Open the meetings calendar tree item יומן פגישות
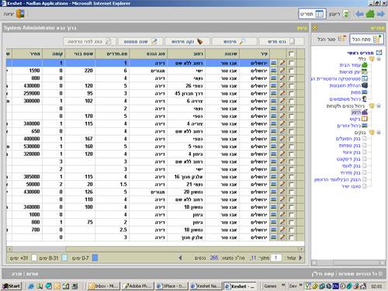The height and width of the screenshot is (291, 388). 353,71
